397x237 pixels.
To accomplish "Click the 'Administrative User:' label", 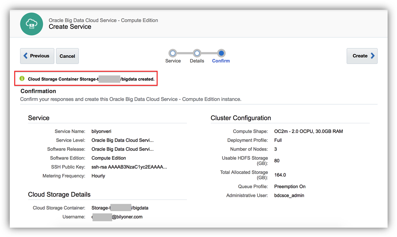I will pyautogui.click(x=247, y=195).
